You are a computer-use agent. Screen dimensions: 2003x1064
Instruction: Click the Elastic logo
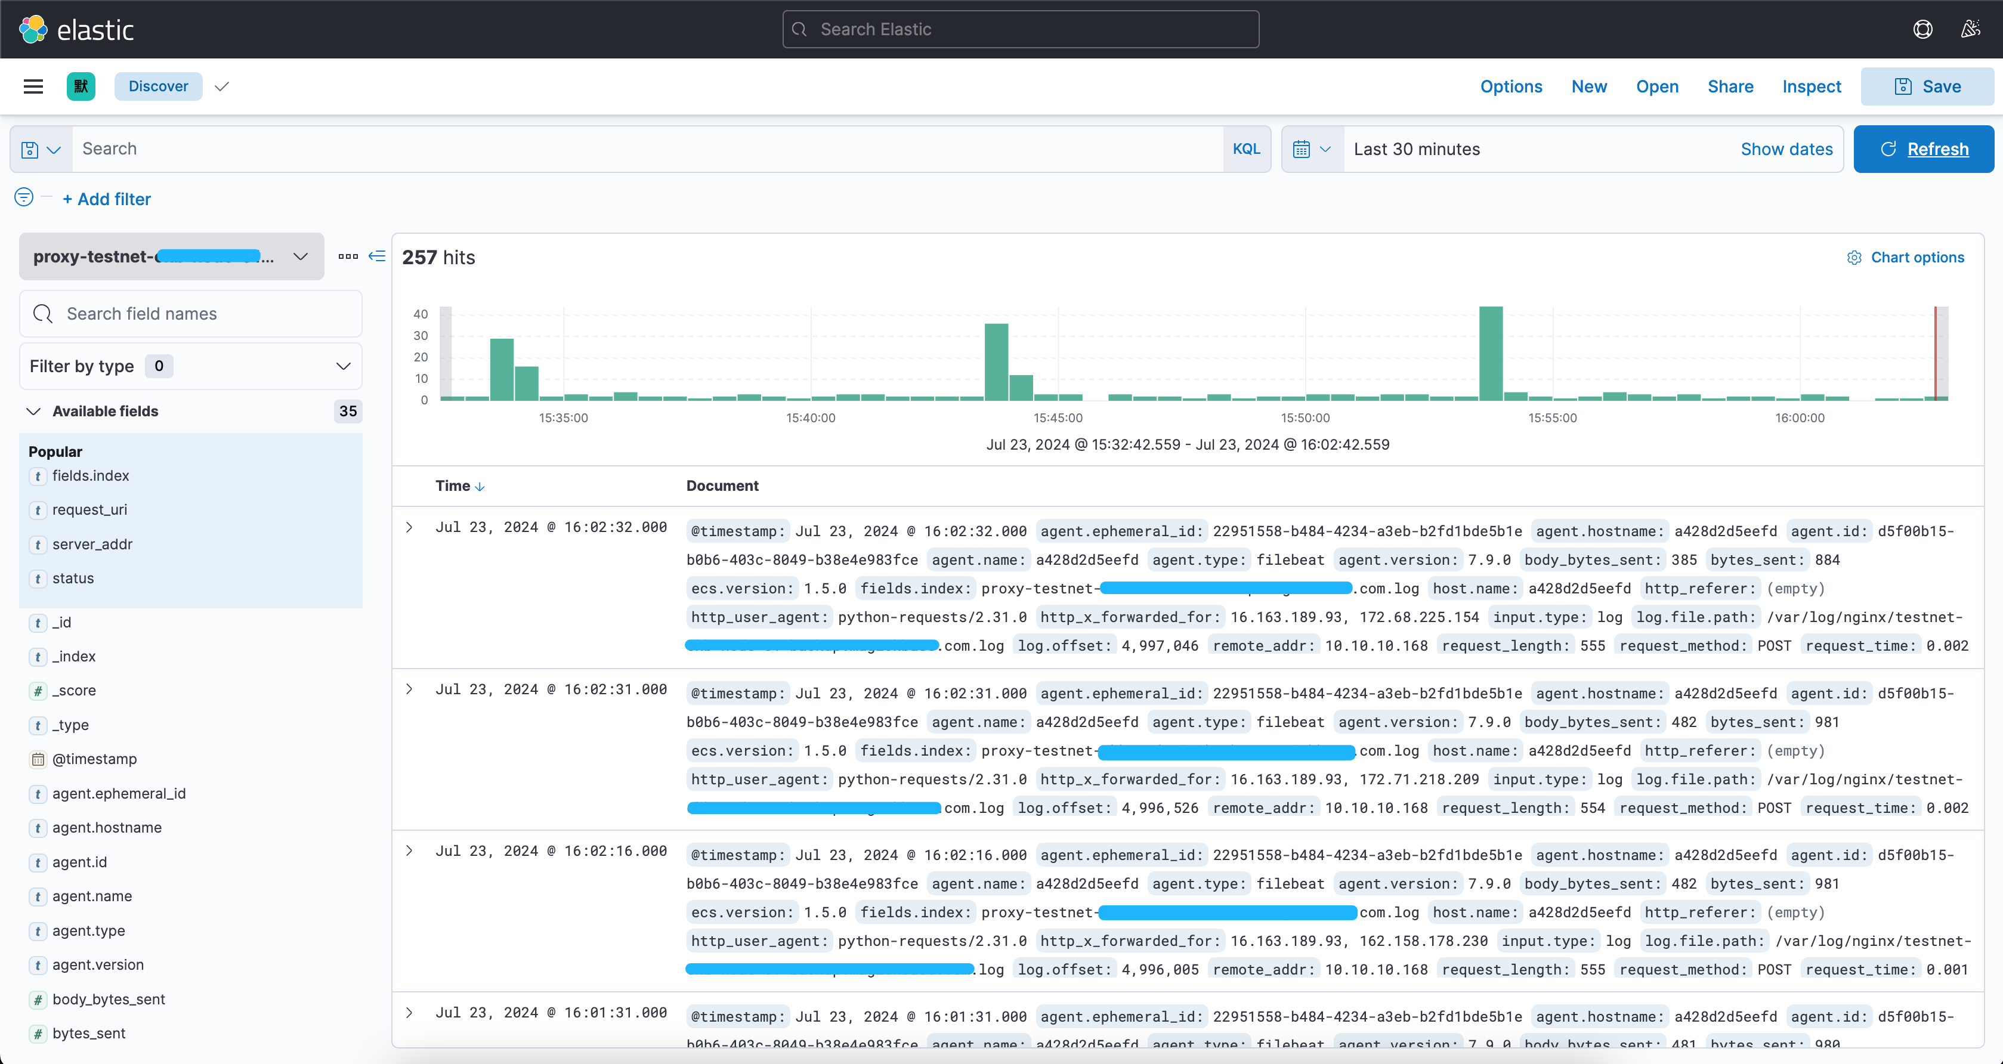(76, 30)
